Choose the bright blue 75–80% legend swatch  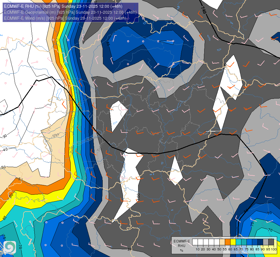point(249,242)
